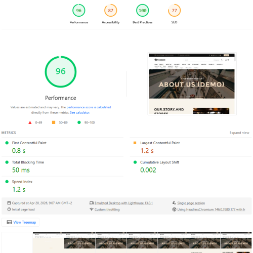Click the stopwatch icon beside Initial page load
The image size is (253, 253).
pos(9,209)
